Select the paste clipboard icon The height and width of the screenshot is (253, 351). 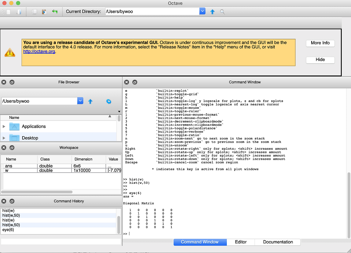[x=44, y=11]
